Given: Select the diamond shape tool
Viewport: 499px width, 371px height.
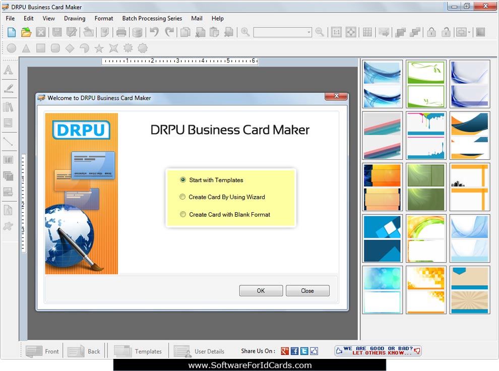Looking at the screenshot, I should (70, 48).
